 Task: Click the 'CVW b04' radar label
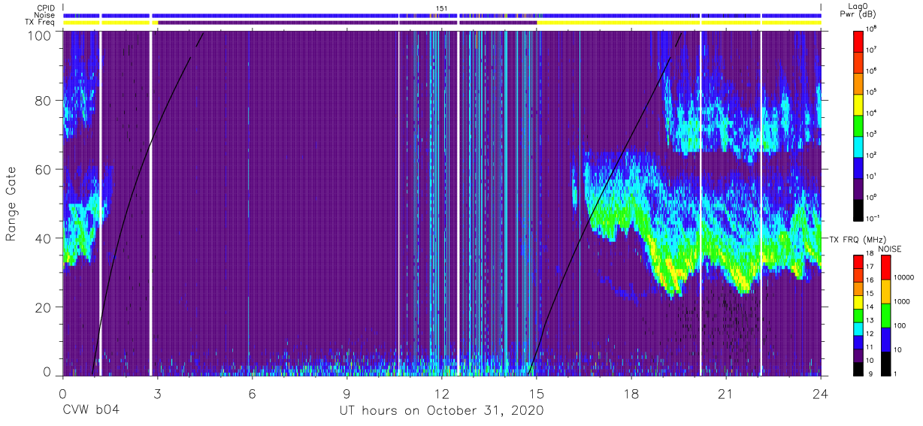(x=90, y=410)
